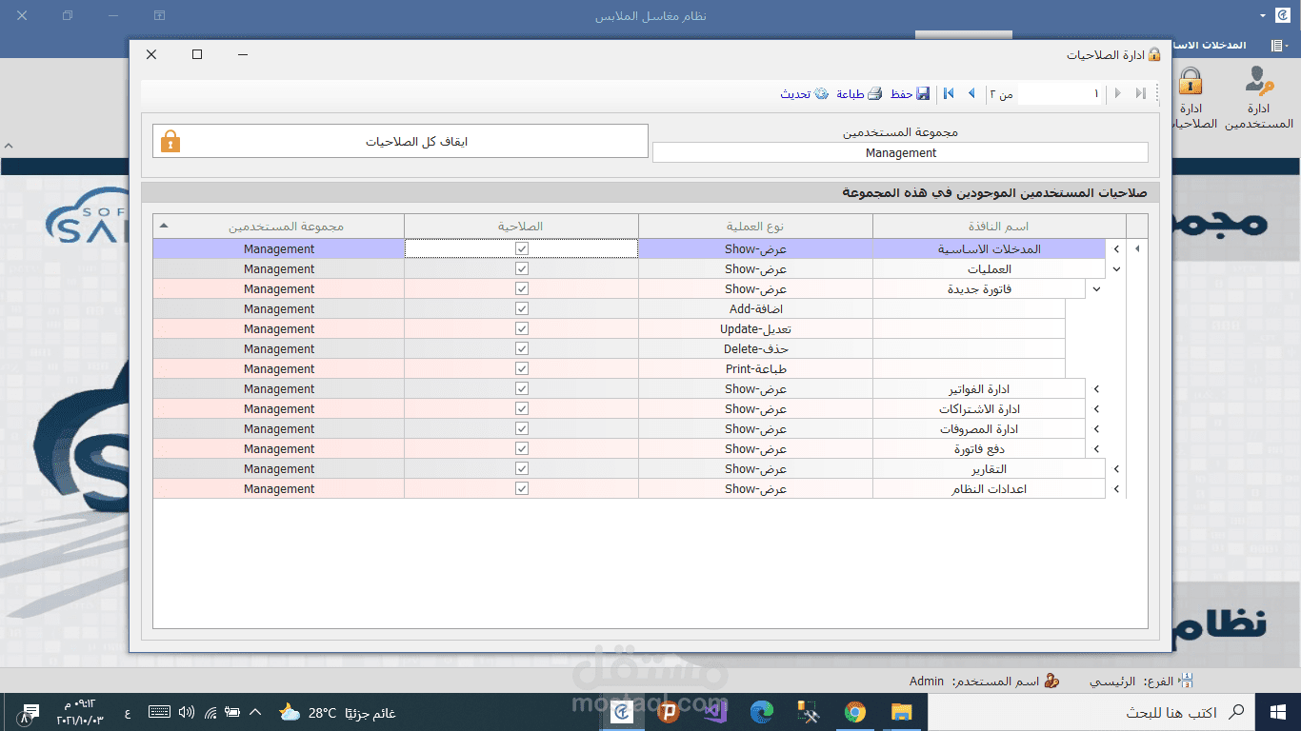The image size is (1301, 731).
Task: Collapse the فاتورة جديدة tree row
Action: click(x=1095, y=288)
